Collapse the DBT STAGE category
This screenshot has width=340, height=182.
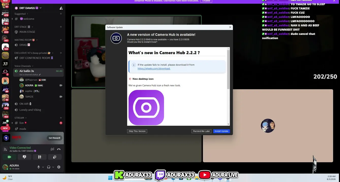point(24,27)
